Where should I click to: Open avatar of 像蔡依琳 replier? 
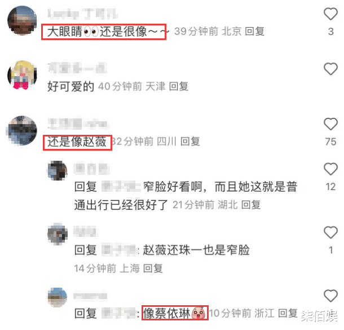(x=58, y=297)
